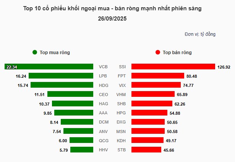Click the green CEO bar

[x=70, y=94]
